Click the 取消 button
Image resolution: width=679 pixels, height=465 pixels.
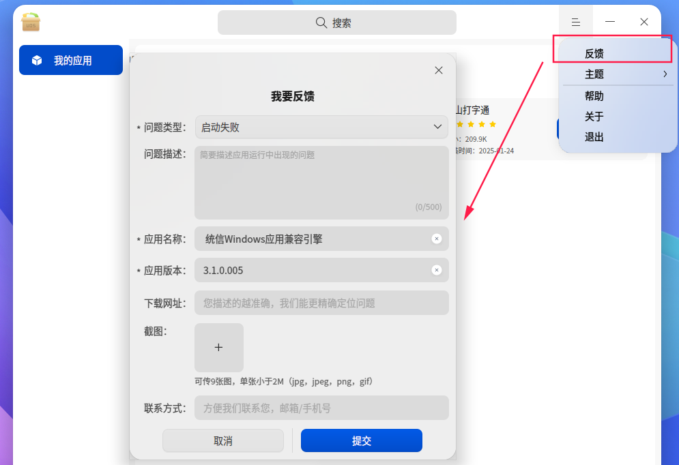(223, 440)
